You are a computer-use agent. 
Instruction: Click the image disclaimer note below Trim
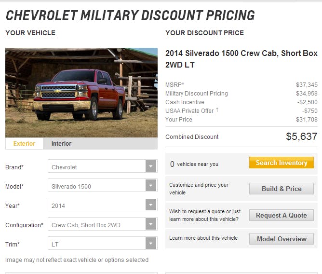pyautogui.click(x=77, y=260)
